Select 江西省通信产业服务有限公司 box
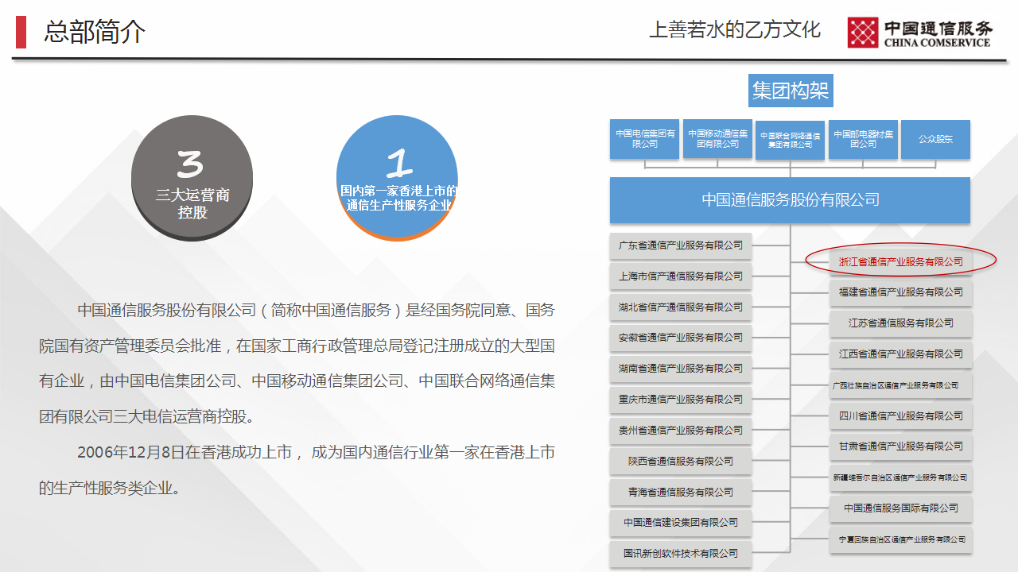1018x572 pixels. point(900,354)
